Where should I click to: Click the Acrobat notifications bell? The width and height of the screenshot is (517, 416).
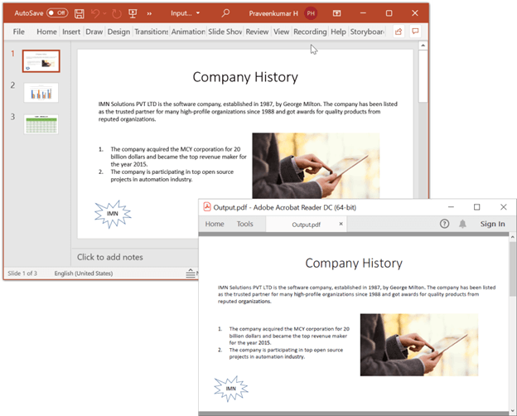pyautogui.click(x=462, y=224)
